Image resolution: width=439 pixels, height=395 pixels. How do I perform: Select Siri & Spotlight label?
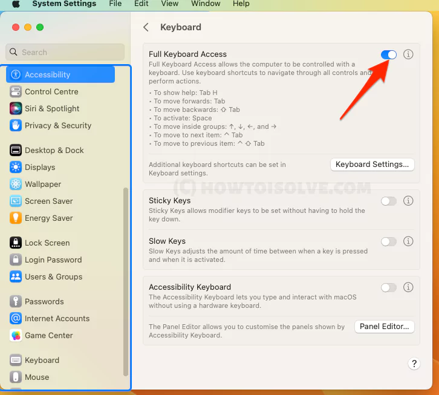[x=52, y=109]
